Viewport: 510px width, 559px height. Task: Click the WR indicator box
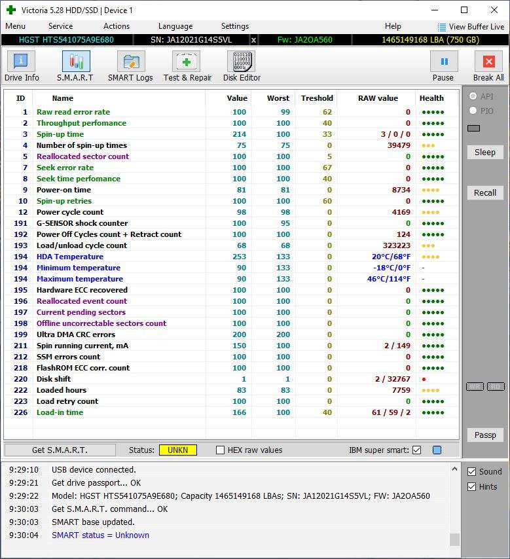pyautogui.click(x=475, y=386)
